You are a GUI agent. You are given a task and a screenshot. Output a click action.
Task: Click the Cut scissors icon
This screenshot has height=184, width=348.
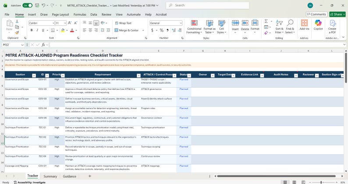[17, 21]
